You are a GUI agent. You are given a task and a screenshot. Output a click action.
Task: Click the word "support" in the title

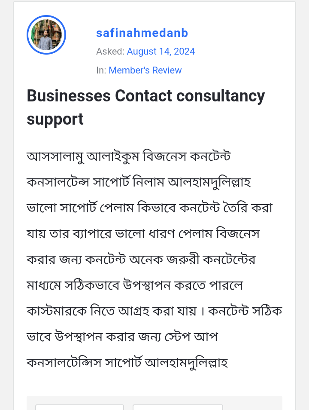(55, 119)
